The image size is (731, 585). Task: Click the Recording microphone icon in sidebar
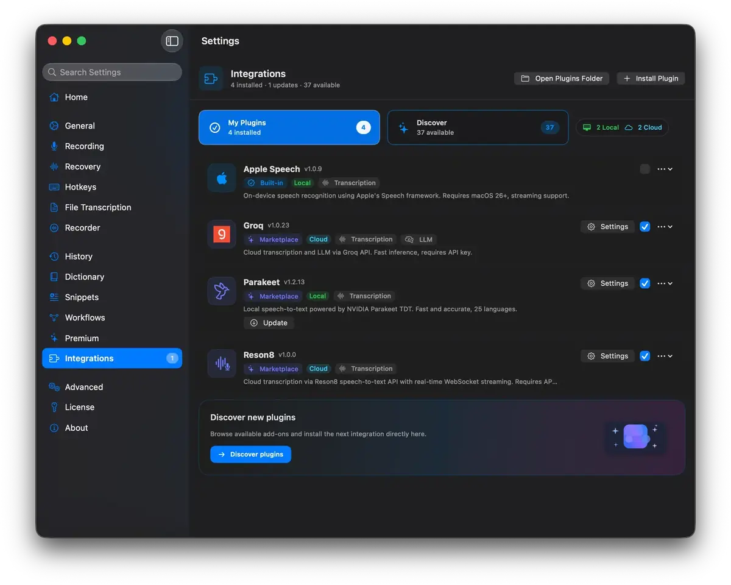pyautogui.click(x=54, y=146)
